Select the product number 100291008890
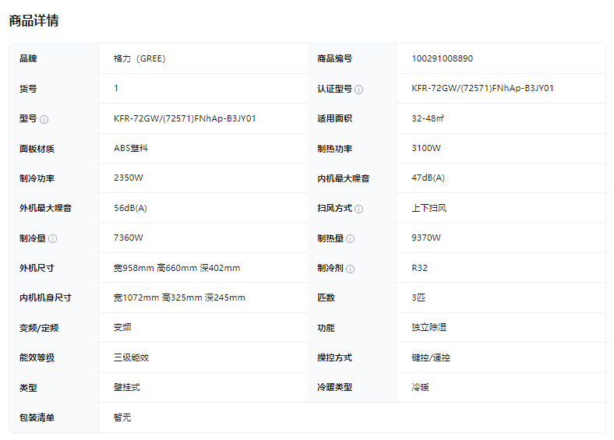The image size is (614, 440). click(442, 58)
